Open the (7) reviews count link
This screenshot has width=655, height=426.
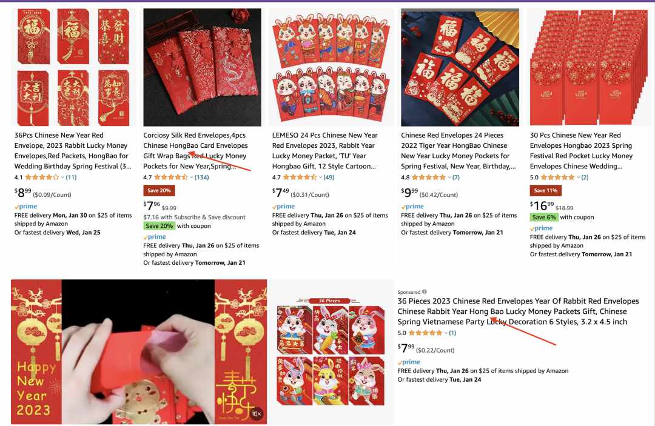(x=455, y=178)
